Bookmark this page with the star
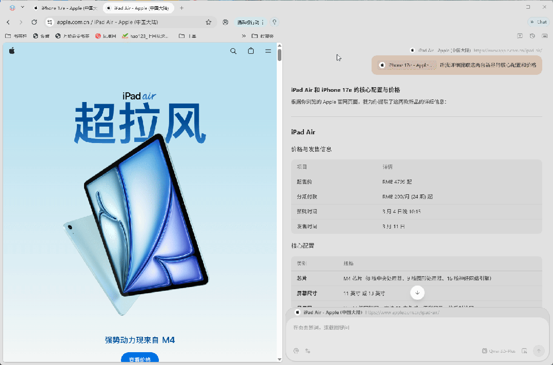 click(209, 22)
